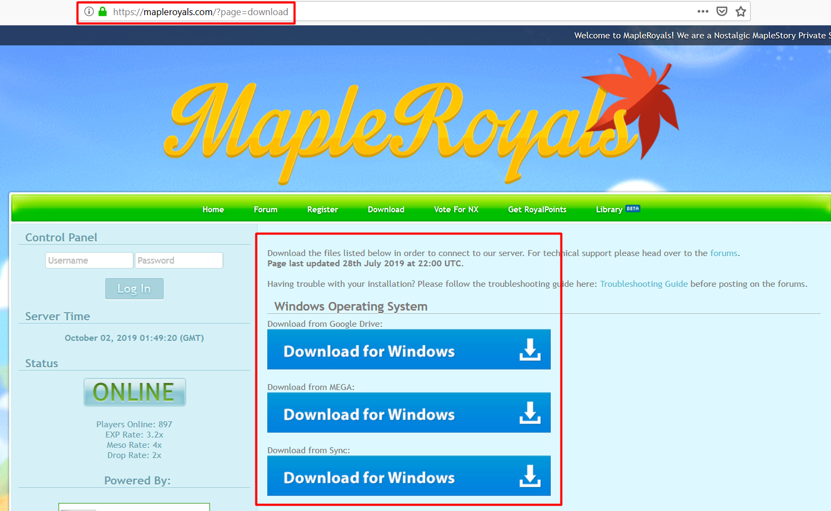Click the Password input field
Screen dimensions: 831x511
click(x=179, y=260)
